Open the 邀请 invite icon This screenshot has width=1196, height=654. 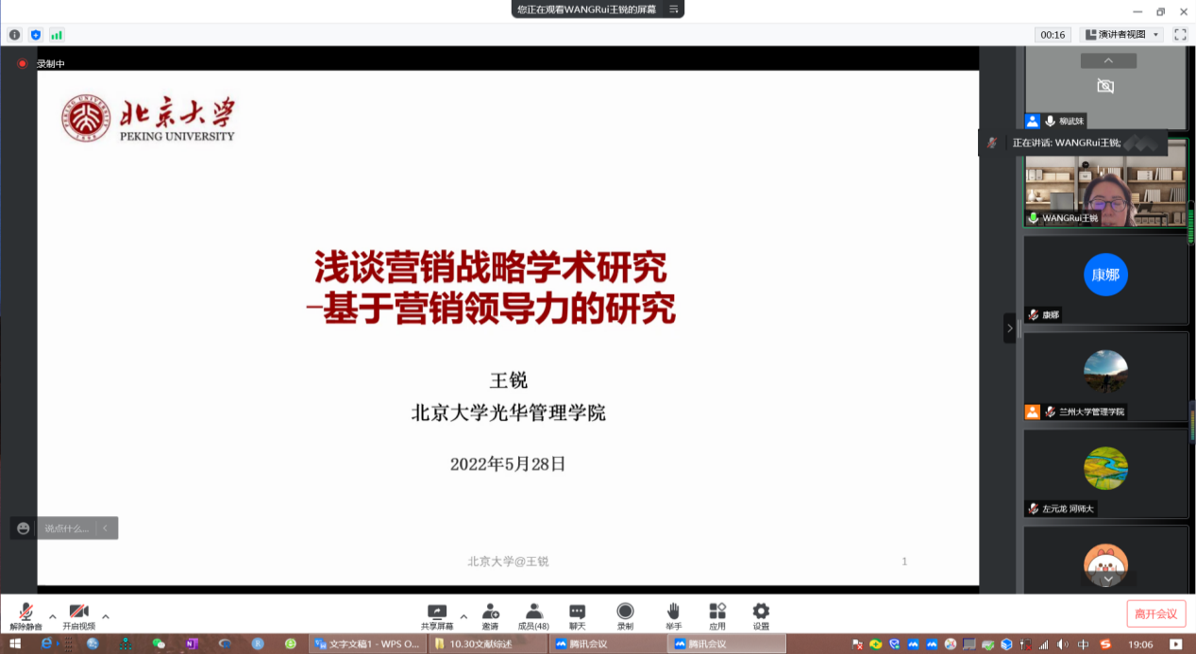[490, 615]
